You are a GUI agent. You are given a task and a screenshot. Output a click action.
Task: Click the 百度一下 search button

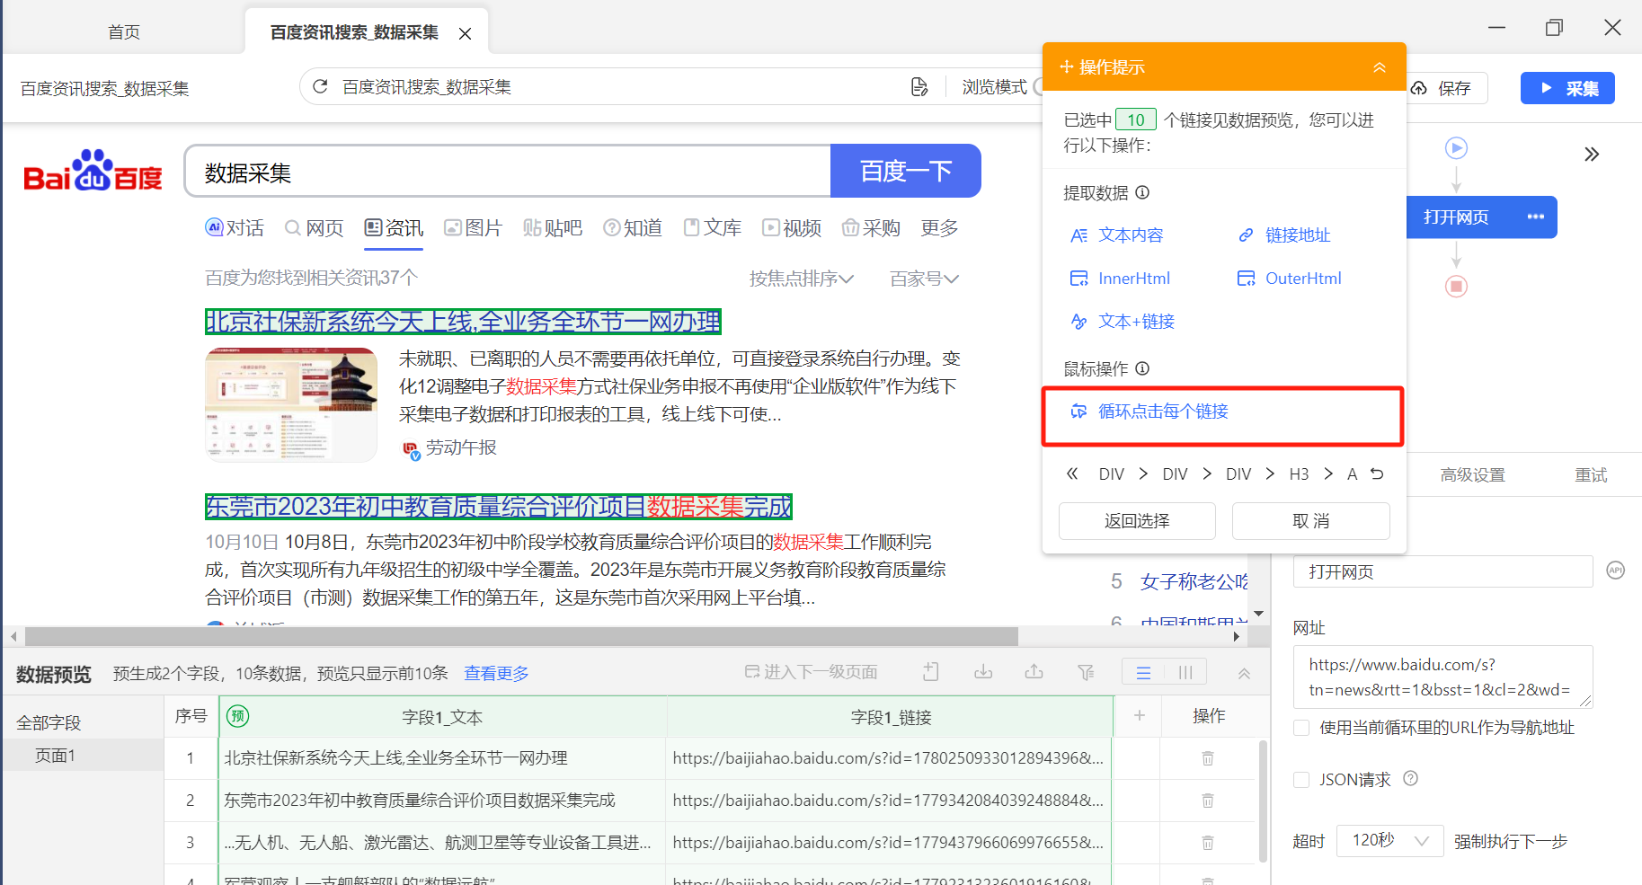click(x=905, y=171)
